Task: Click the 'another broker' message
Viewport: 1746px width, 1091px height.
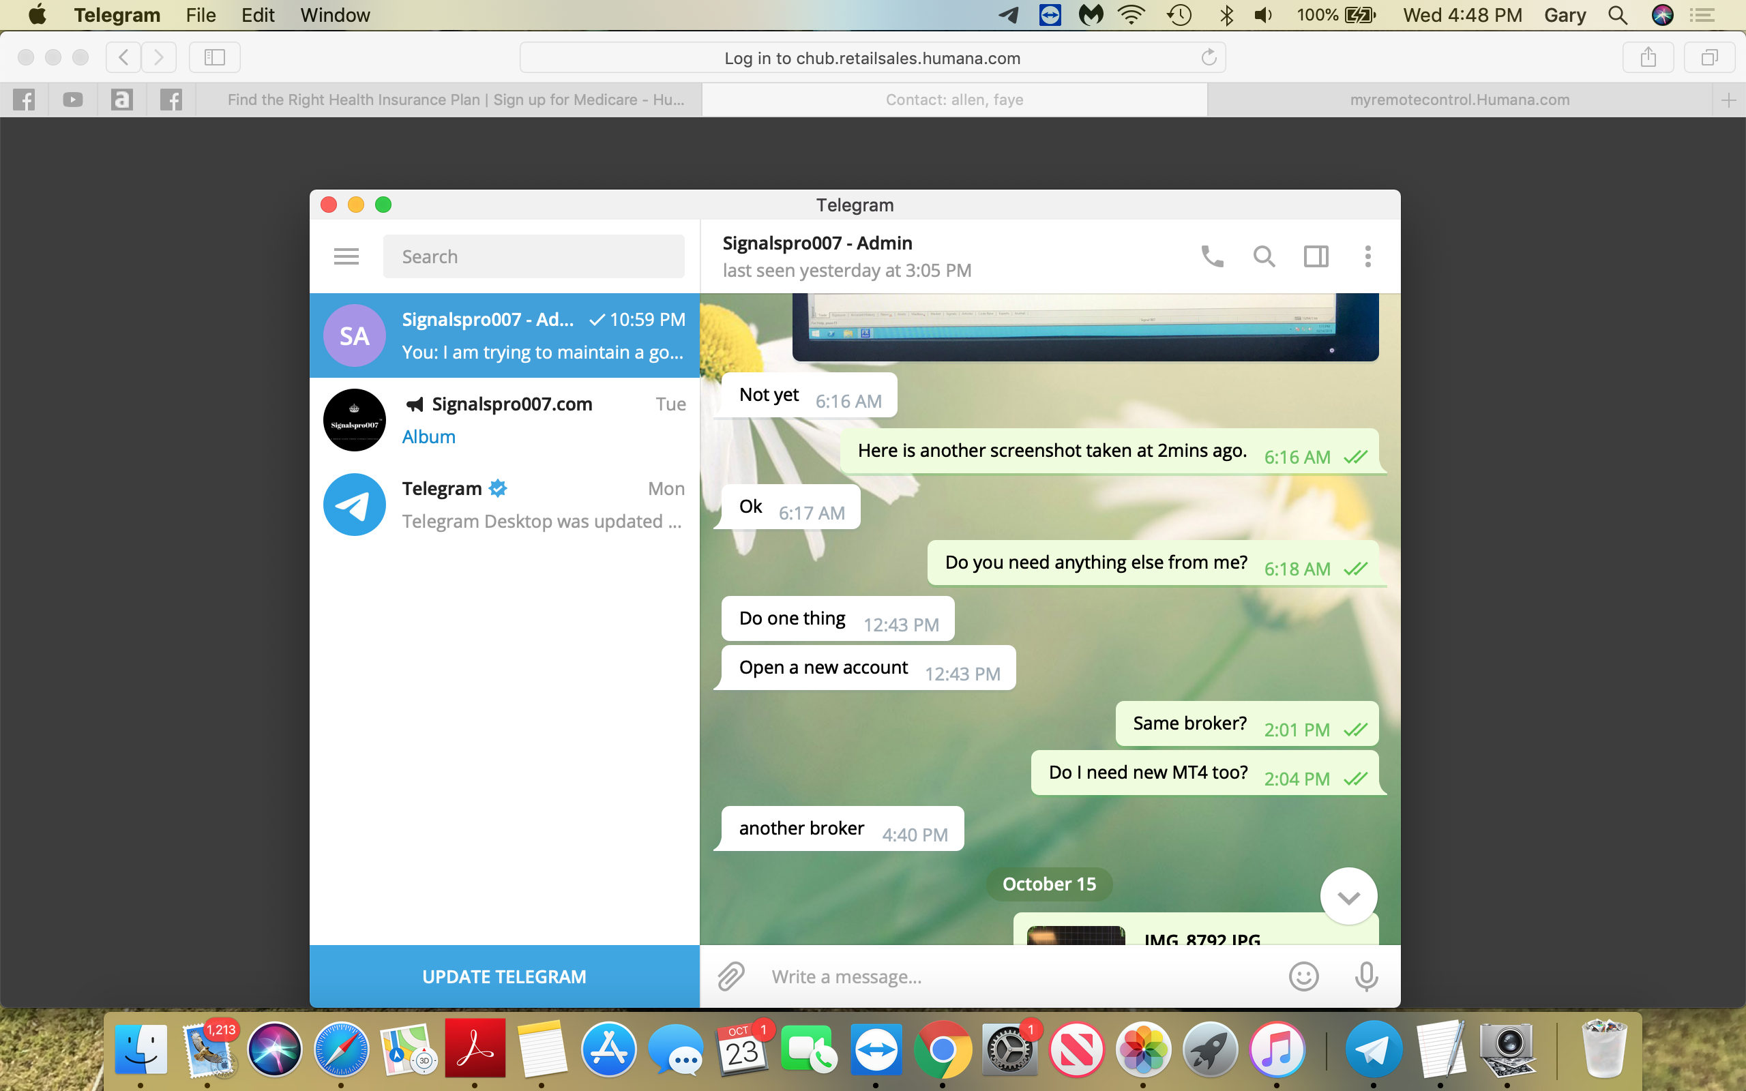Action: point(842,828)
